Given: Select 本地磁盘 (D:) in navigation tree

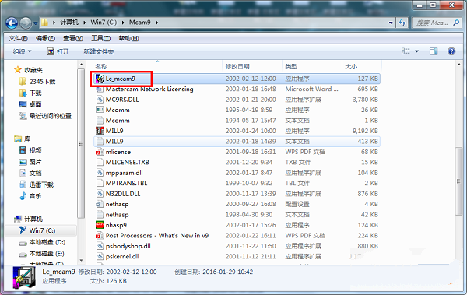Looking at the screenshot, I should coord(47,242).
